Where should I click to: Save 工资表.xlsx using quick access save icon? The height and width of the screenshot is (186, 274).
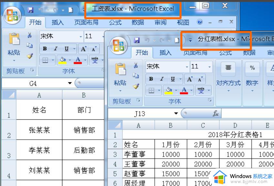[31, 10]
